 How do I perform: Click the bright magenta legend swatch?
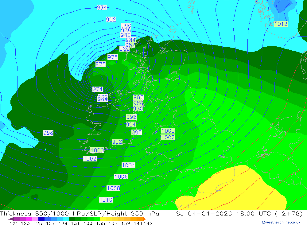tap(29, 219)
